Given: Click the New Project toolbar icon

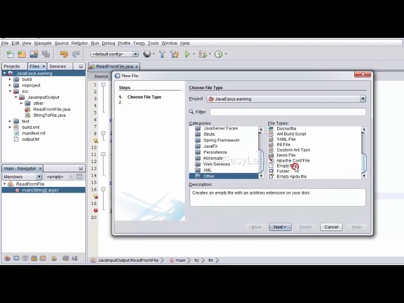Looking at the screenshot, I should pos(22,54).
